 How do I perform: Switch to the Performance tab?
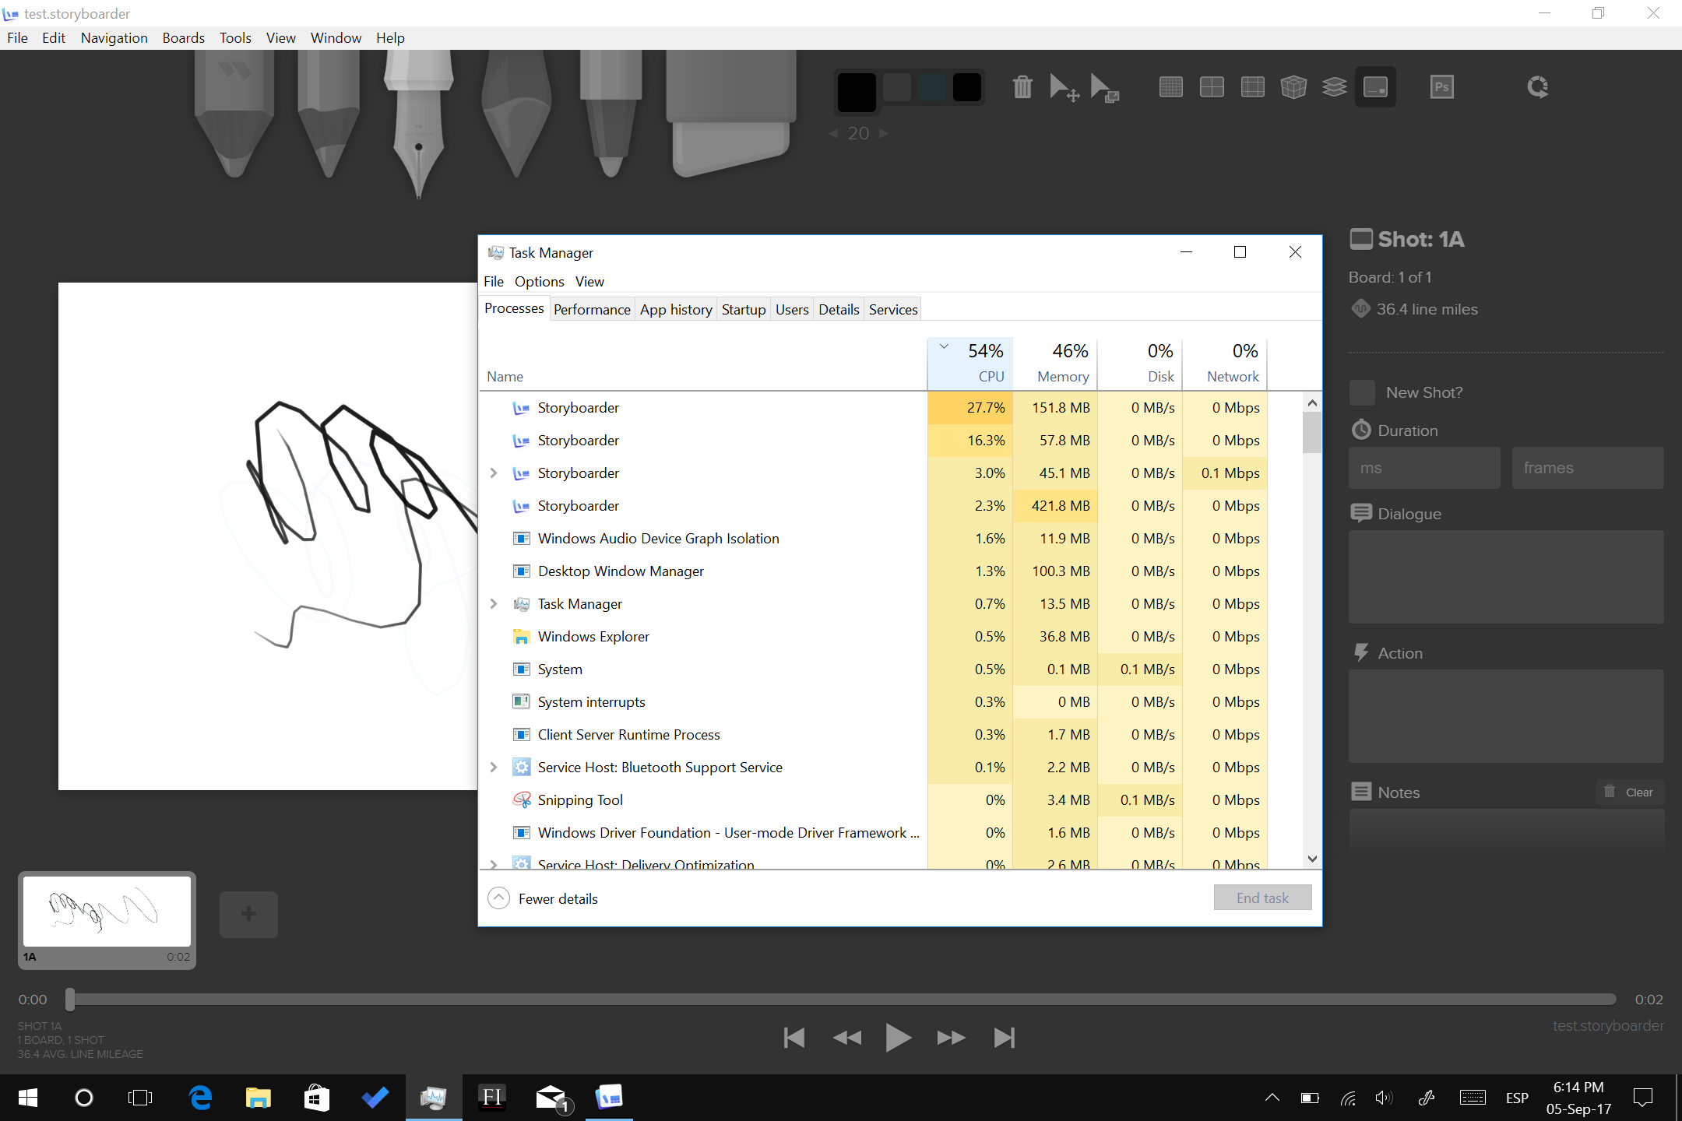592,309
